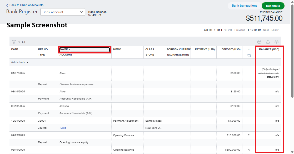The image size is (294, 154).
Task: Click the attachments column icon
Action: coord(249,55)
